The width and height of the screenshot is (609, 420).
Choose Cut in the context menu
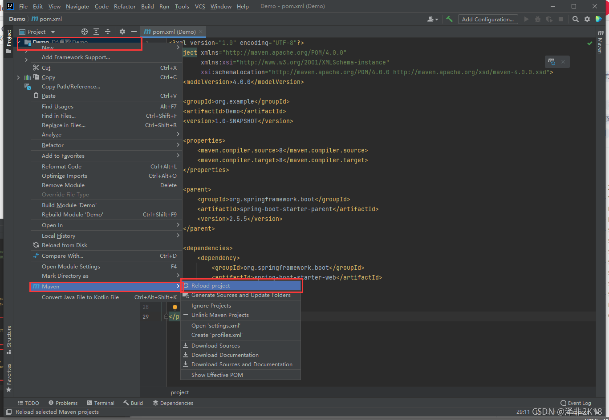pos(106,68)
